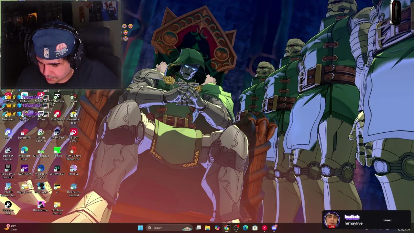Open the Mix It Up desktop icon
Screen dimensions: 414x233
point(73,170)
